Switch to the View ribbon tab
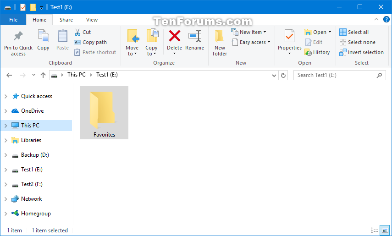 92,20
